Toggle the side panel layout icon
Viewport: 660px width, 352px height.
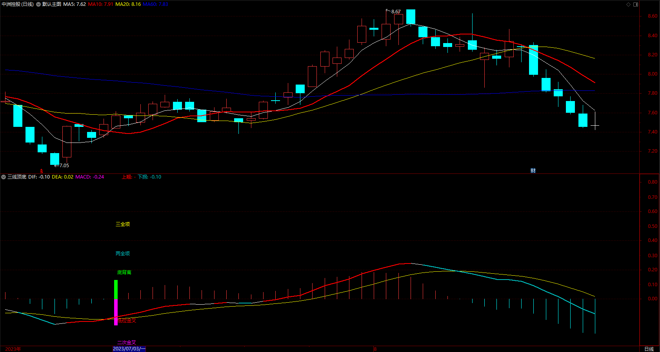coord(636,4)
